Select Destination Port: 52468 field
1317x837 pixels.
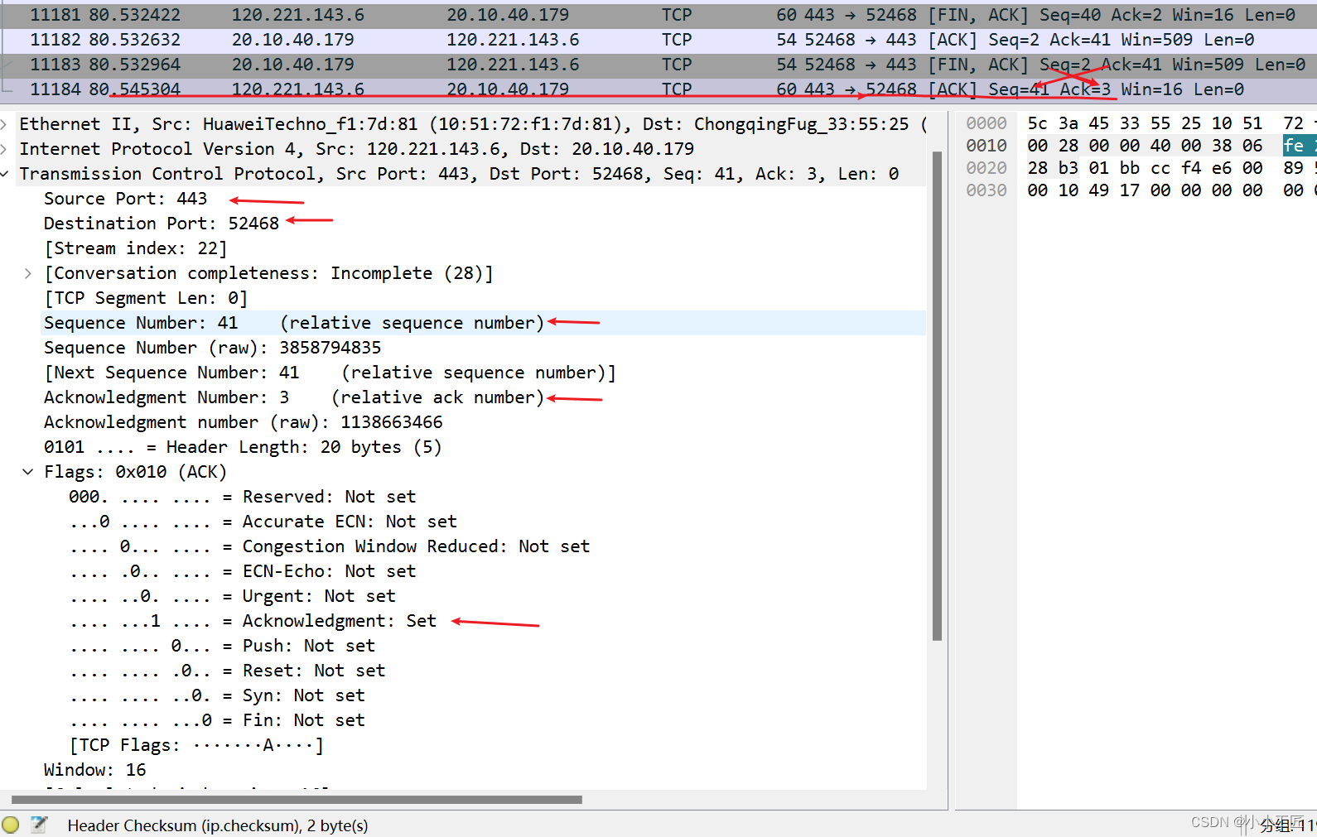(162, 224)
